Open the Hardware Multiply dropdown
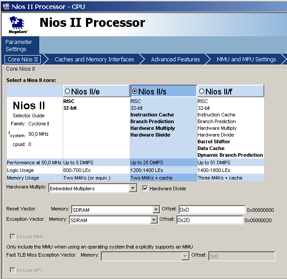Image resolution: width=287 pixels, height=279 pixels. pos(133,188)
